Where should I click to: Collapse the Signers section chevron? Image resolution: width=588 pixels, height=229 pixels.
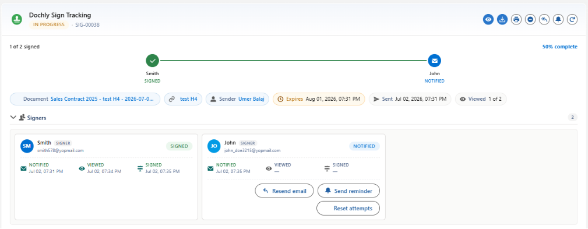click(x=13, y=117)
